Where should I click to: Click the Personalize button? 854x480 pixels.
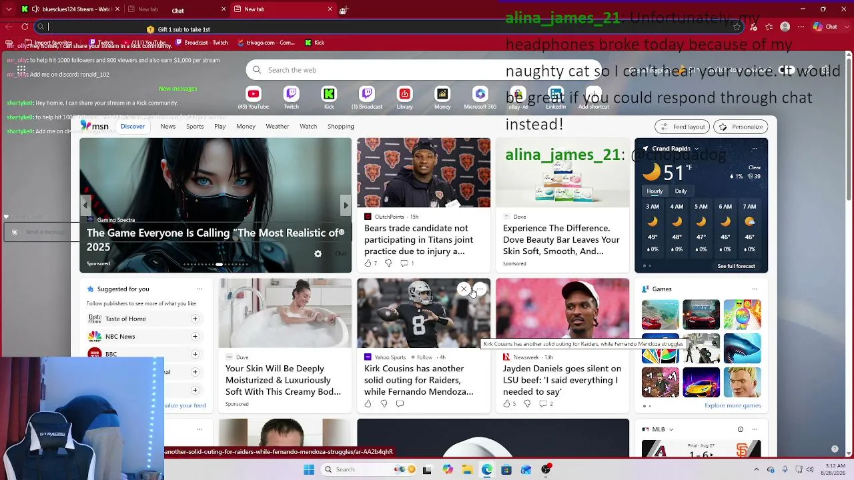coord(741,127)
